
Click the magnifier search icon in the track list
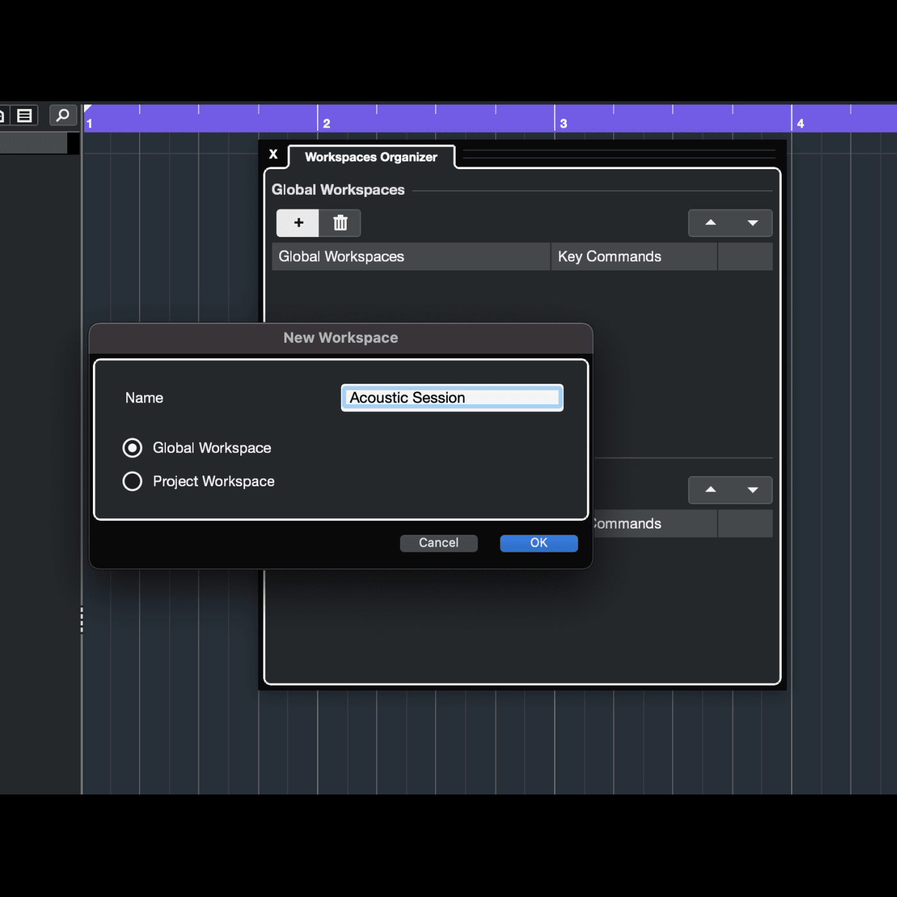(63, 115)
